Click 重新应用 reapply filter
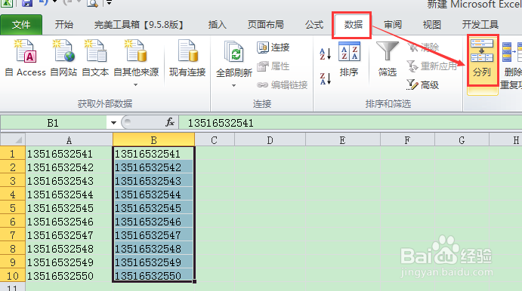The height and width of the screenshot is (291, 522). point(432,66)
